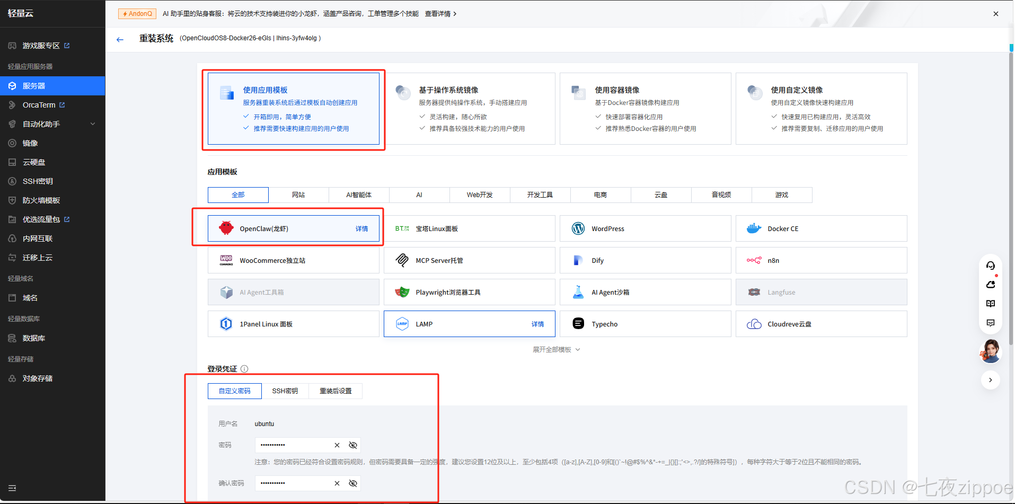Toggle password visibility in 密码 field
Image resolution: width=1015 pixels, height=504 pixels.
(x=353, y=445)
